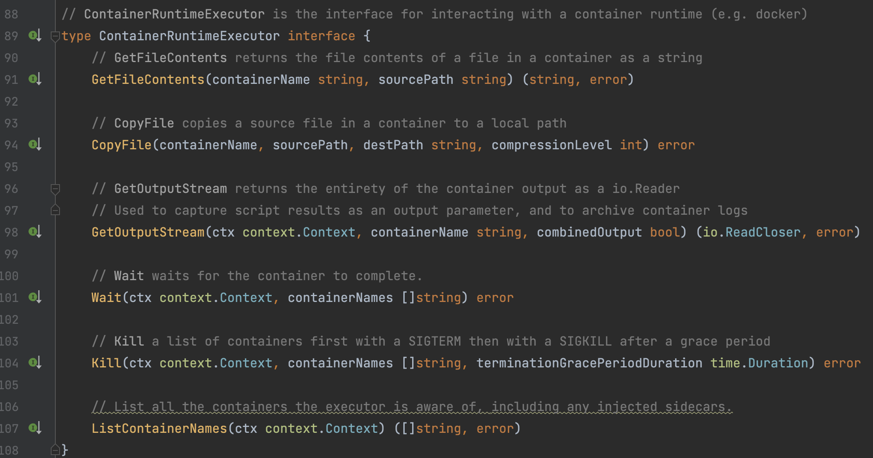Click line number 92 in the gutter
The width and height of the screenshot is (873, 458).
(x=11, y=101)
